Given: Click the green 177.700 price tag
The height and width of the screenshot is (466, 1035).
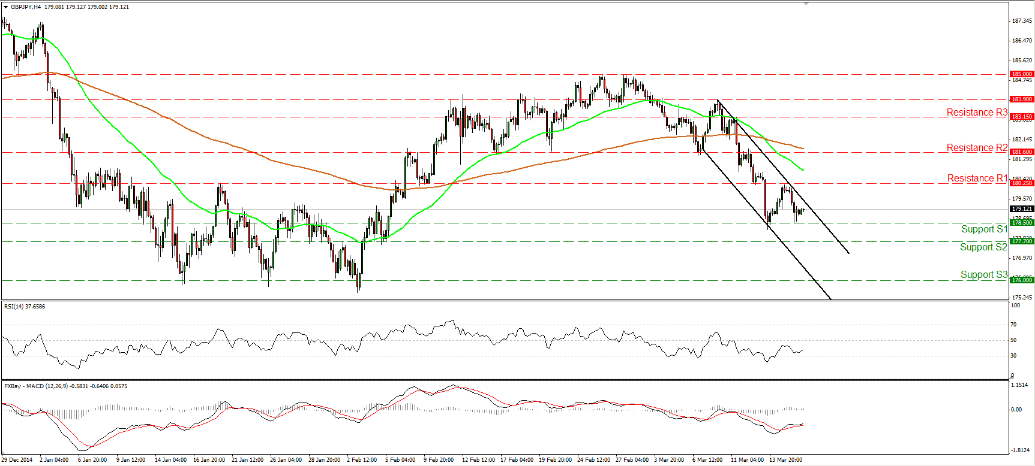Looking at the screenshot, I should click(1022, 241).
